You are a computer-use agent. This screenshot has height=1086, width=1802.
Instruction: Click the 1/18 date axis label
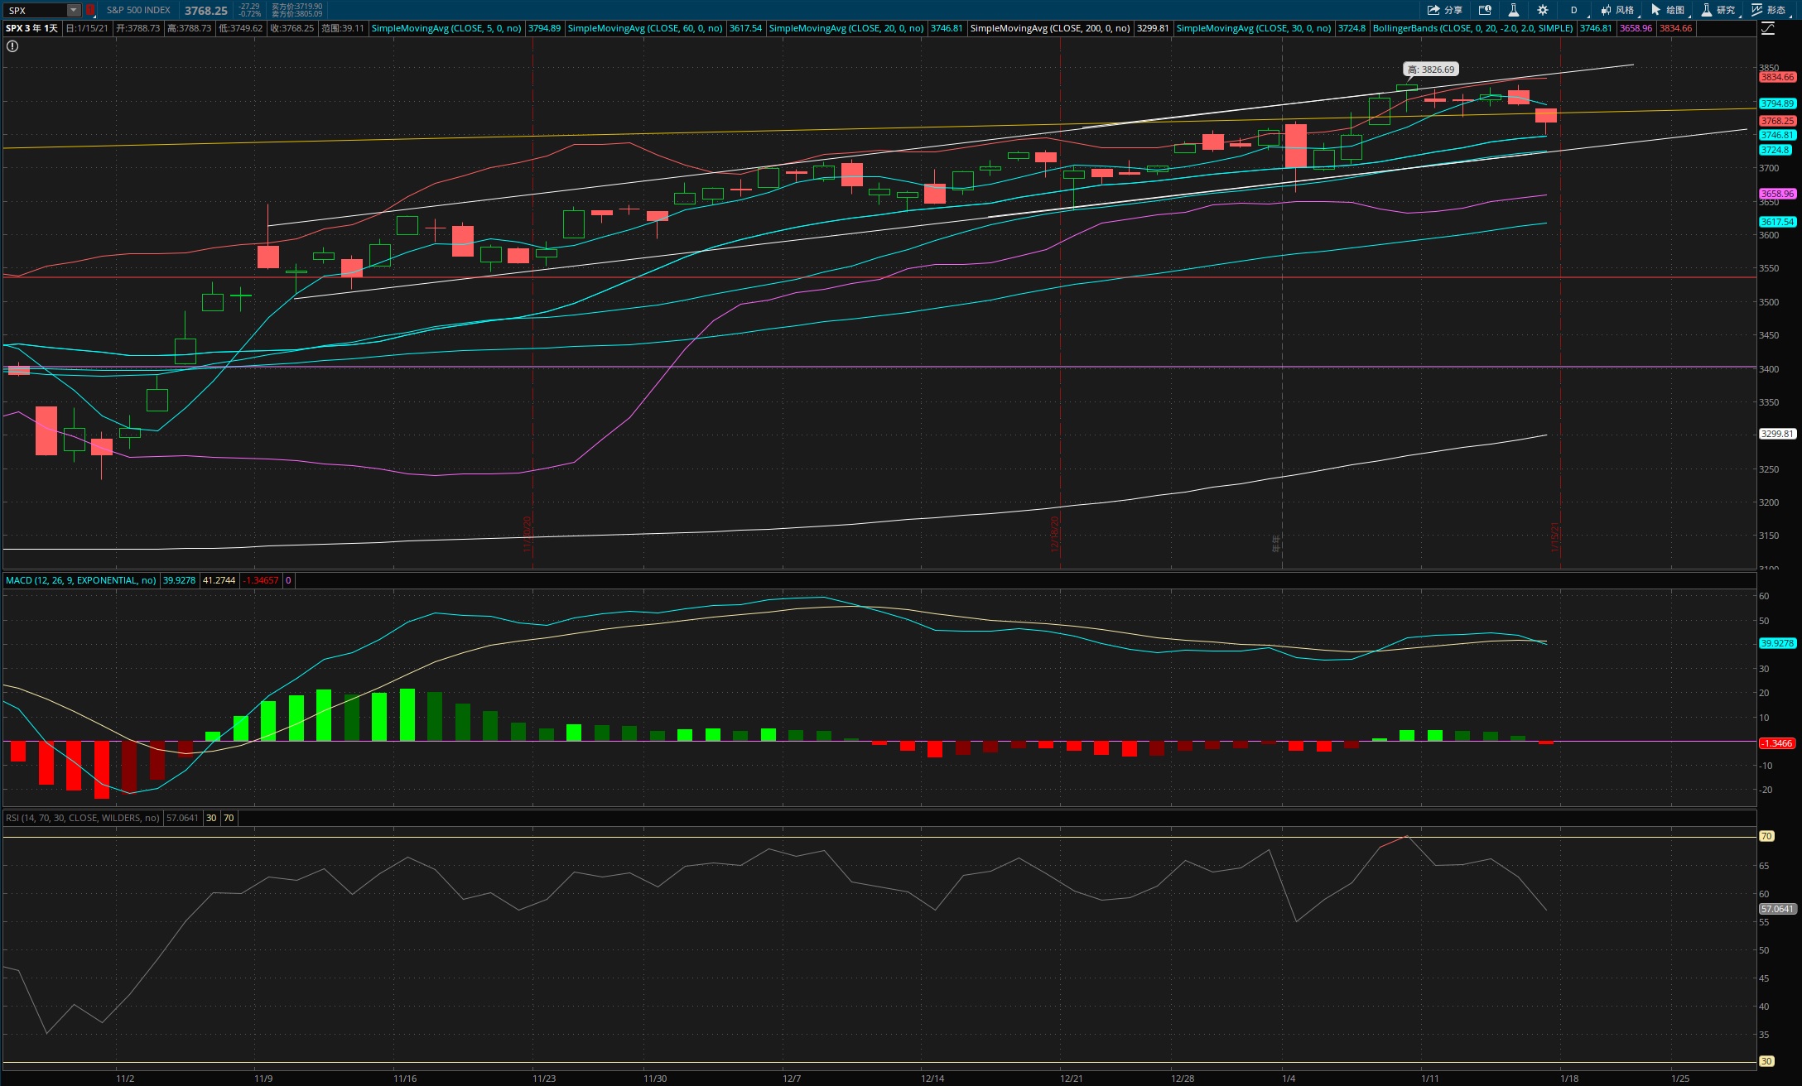point(1568,1079)
